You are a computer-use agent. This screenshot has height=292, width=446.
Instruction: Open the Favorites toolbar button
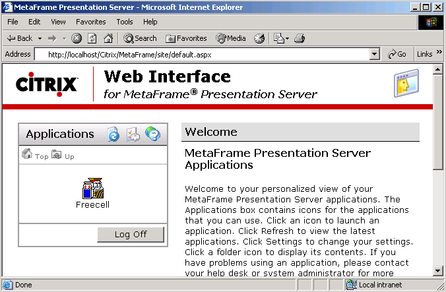[x=186, y=38]
